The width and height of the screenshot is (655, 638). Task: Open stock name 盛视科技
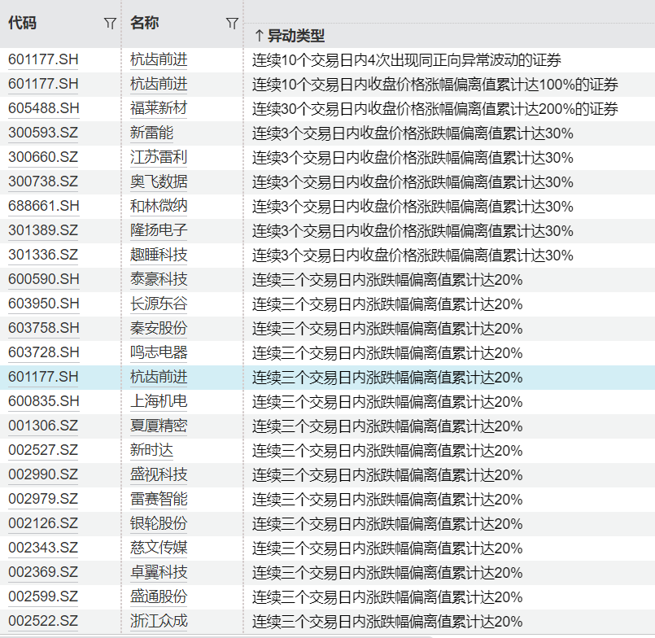159,474
